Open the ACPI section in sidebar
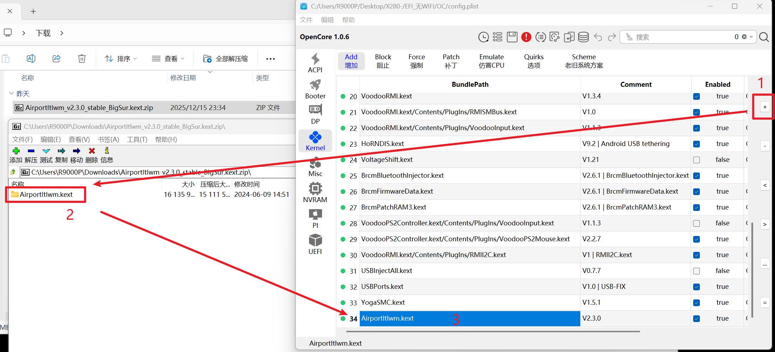775x352 pixels. (x=315, y=63)
